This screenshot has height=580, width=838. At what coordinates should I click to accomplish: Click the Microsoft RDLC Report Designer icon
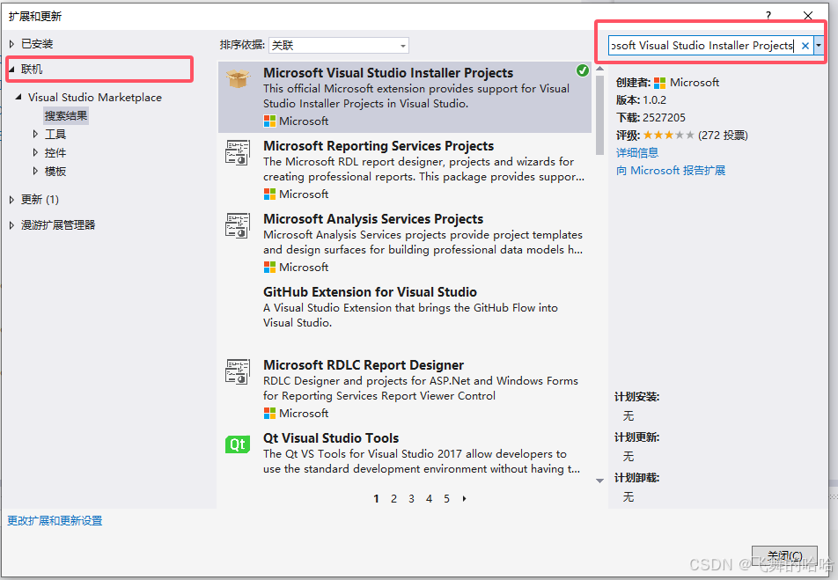pyautogui.click(x=237, y=372)
